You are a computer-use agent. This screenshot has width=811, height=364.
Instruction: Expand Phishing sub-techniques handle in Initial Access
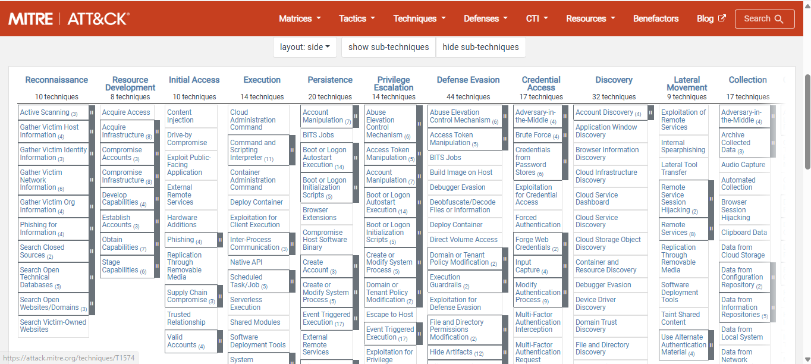220,240
